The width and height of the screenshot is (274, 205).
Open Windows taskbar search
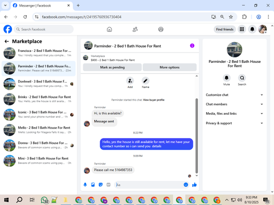click(x=19, y=200)
